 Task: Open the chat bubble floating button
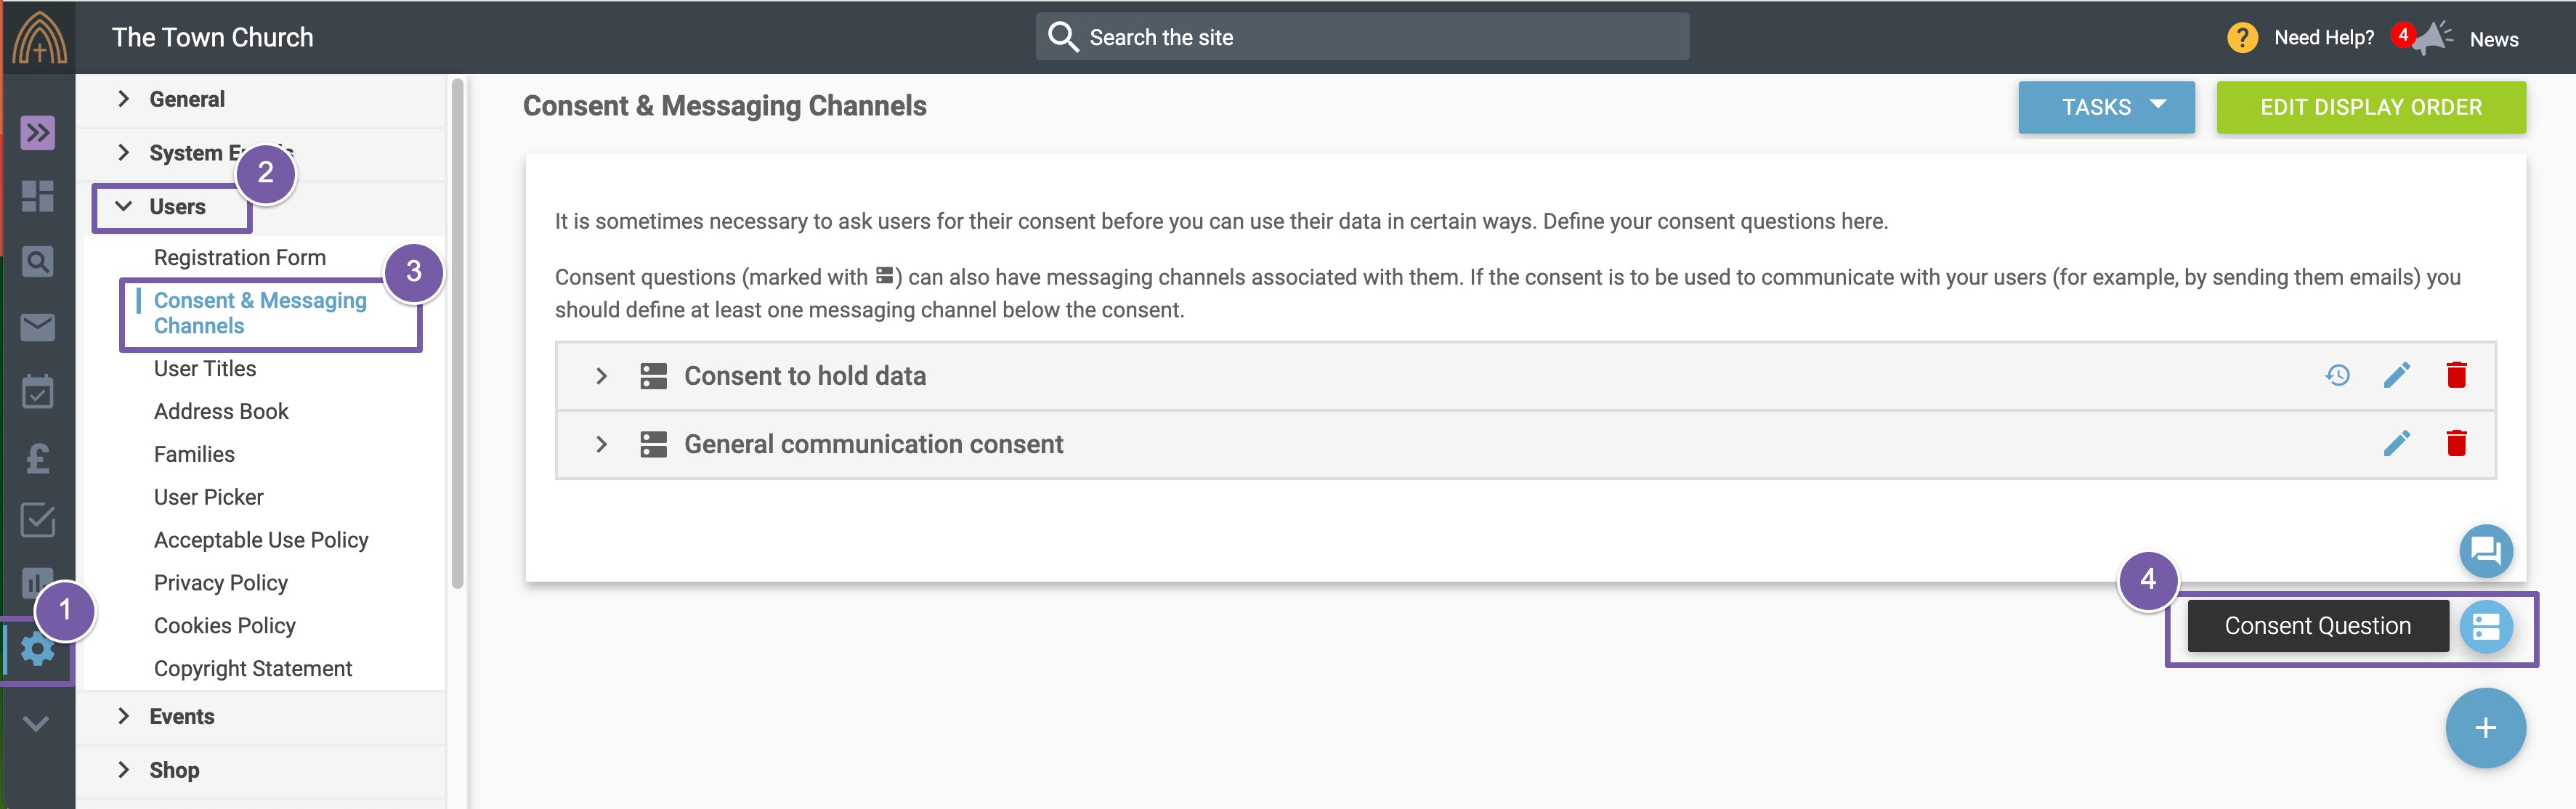pos(2485,551)
